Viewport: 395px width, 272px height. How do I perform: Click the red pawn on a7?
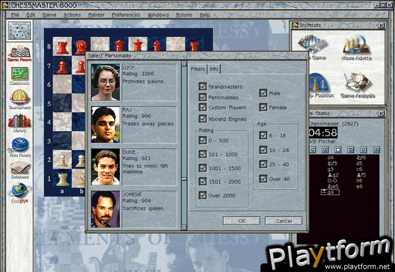pyautogui.click(x=62, y=67)
